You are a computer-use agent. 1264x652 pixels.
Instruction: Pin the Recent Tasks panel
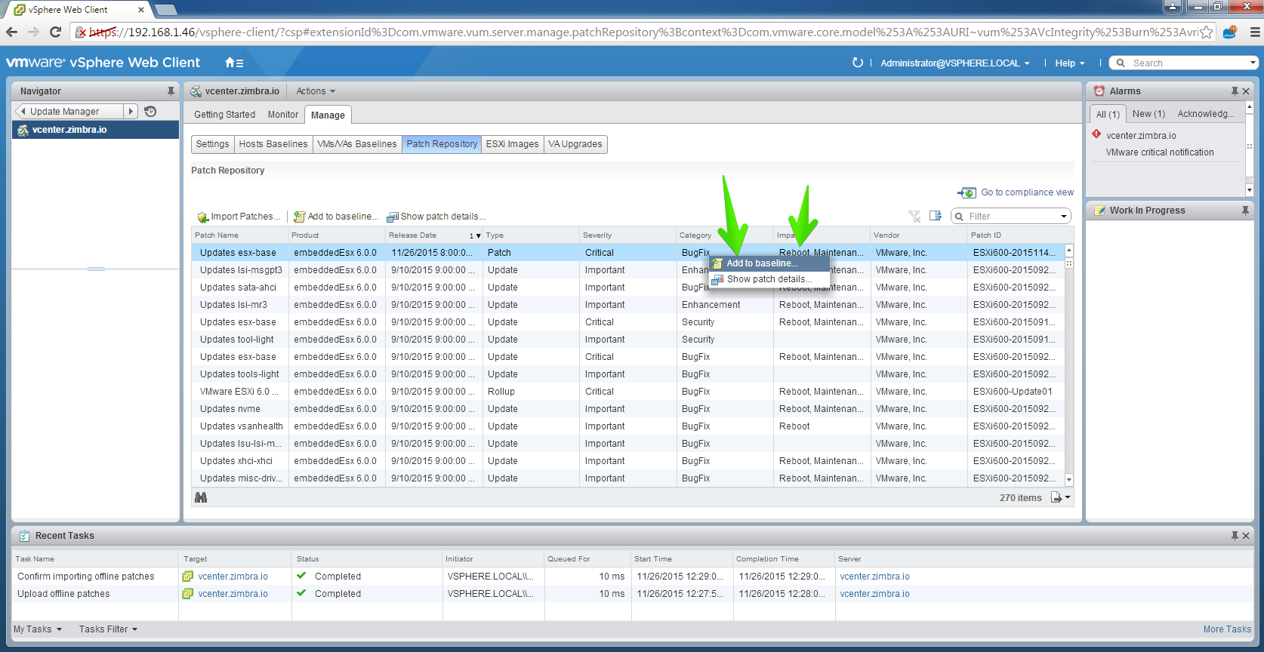tap(1235, 536)
